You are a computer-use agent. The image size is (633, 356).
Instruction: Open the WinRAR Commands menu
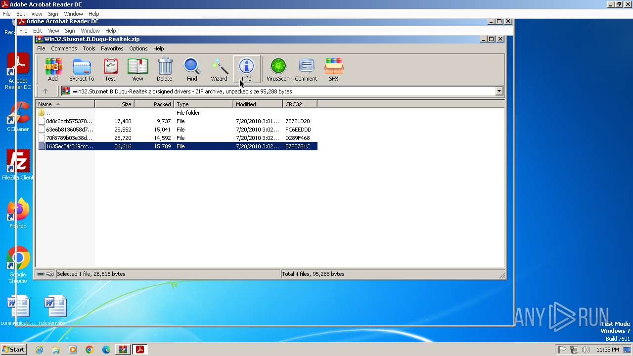(64, 48)
